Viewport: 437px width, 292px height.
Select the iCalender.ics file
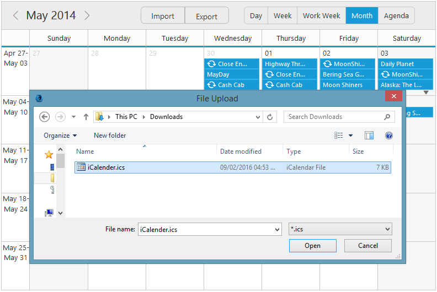coord(106,167)
